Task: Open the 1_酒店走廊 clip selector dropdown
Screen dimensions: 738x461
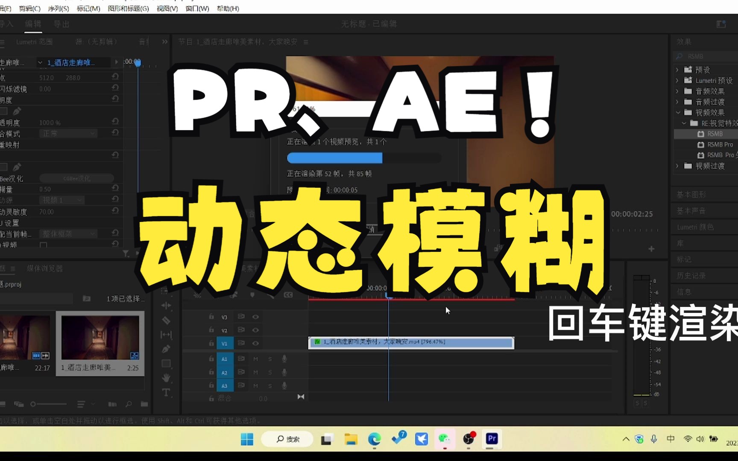Action: coord(40,63)
